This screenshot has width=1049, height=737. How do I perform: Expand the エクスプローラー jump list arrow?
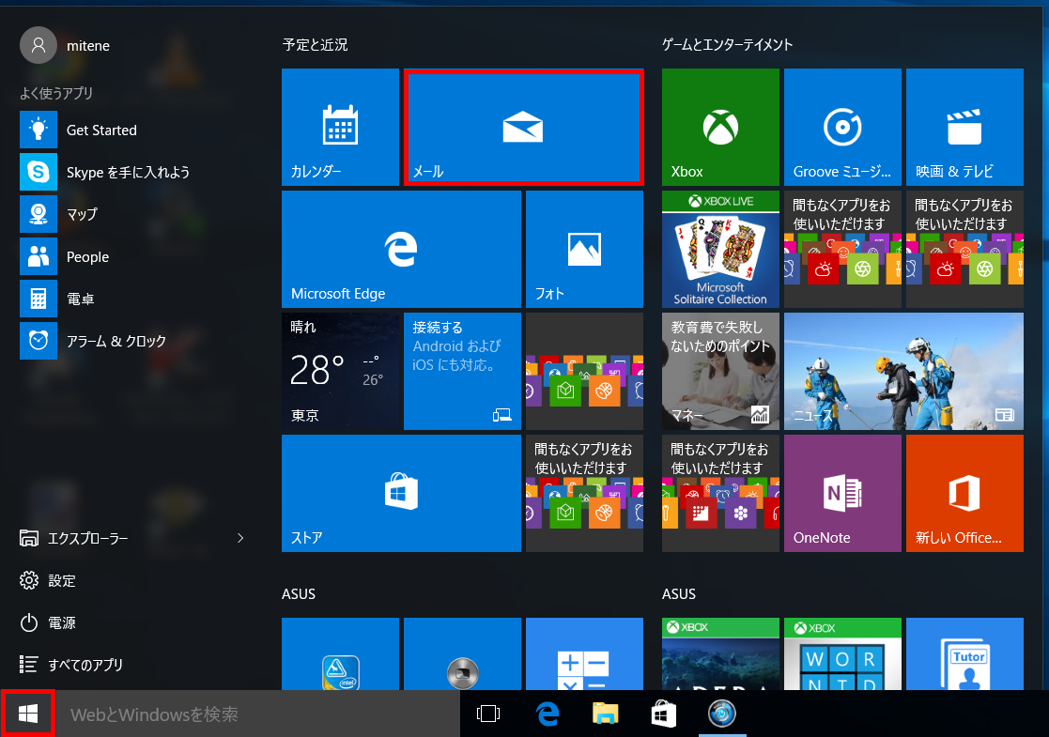[240, 538]
